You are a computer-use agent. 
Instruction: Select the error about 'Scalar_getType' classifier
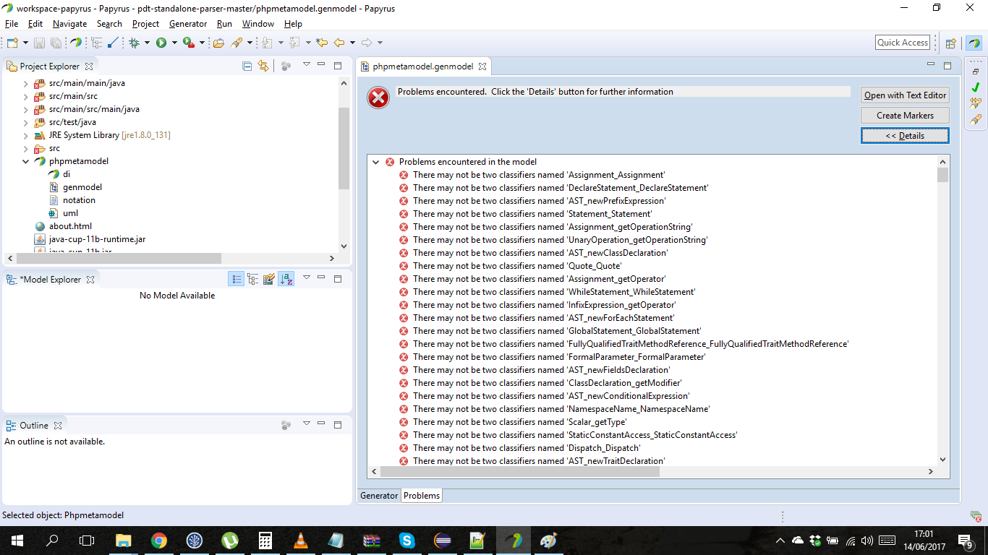pyautogui.click(x=513, y=422)
